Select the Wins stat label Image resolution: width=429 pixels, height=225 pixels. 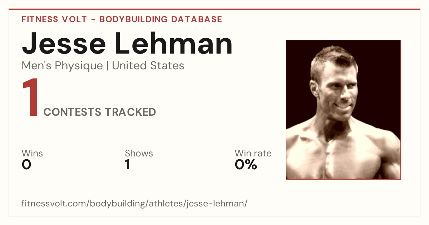(x=32, y=154)
